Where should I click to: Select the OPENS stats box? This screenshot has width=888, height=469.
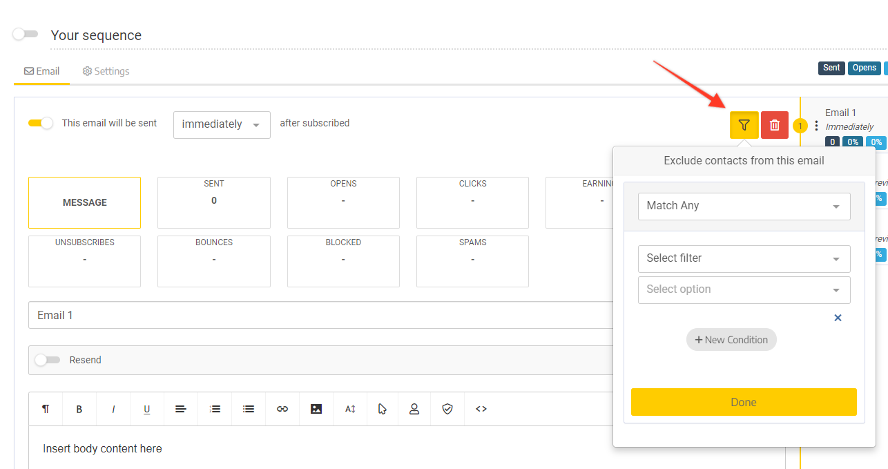[343, 202]
